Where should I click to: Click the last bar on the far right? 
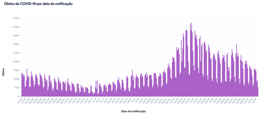(258, 92)
